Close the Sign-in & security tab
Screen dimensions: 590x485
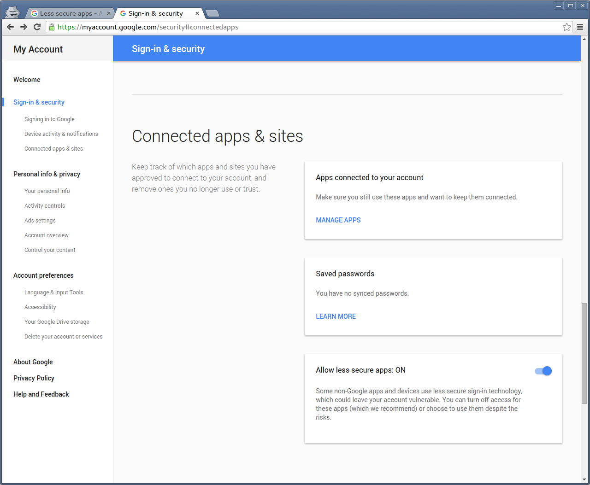(197, 13)
